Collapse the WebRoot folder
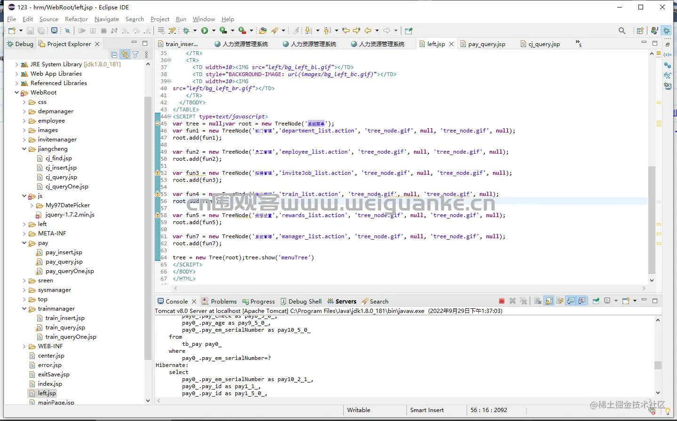 point(17,93)
